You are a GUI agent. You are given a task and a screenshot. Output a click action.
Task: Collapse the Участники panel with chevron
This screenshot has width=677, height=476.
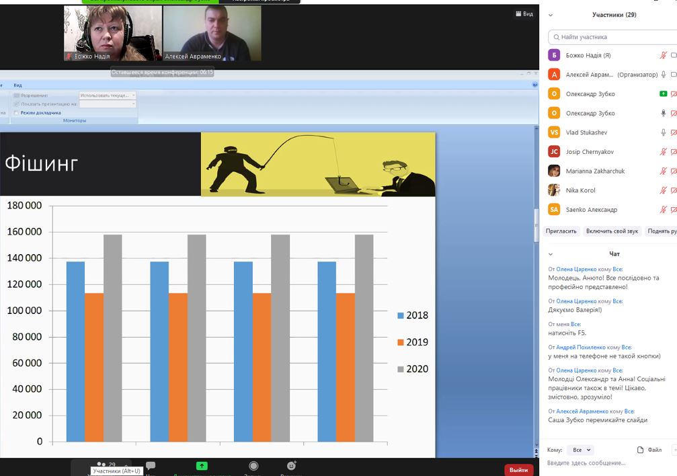tap(551, 15)
